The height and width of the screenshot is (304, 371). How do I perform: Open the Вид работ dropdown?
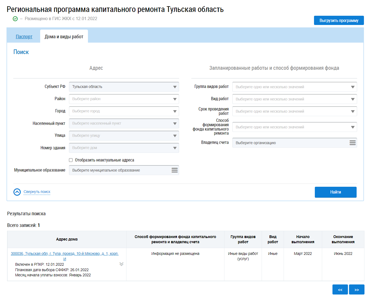[295, 99]
